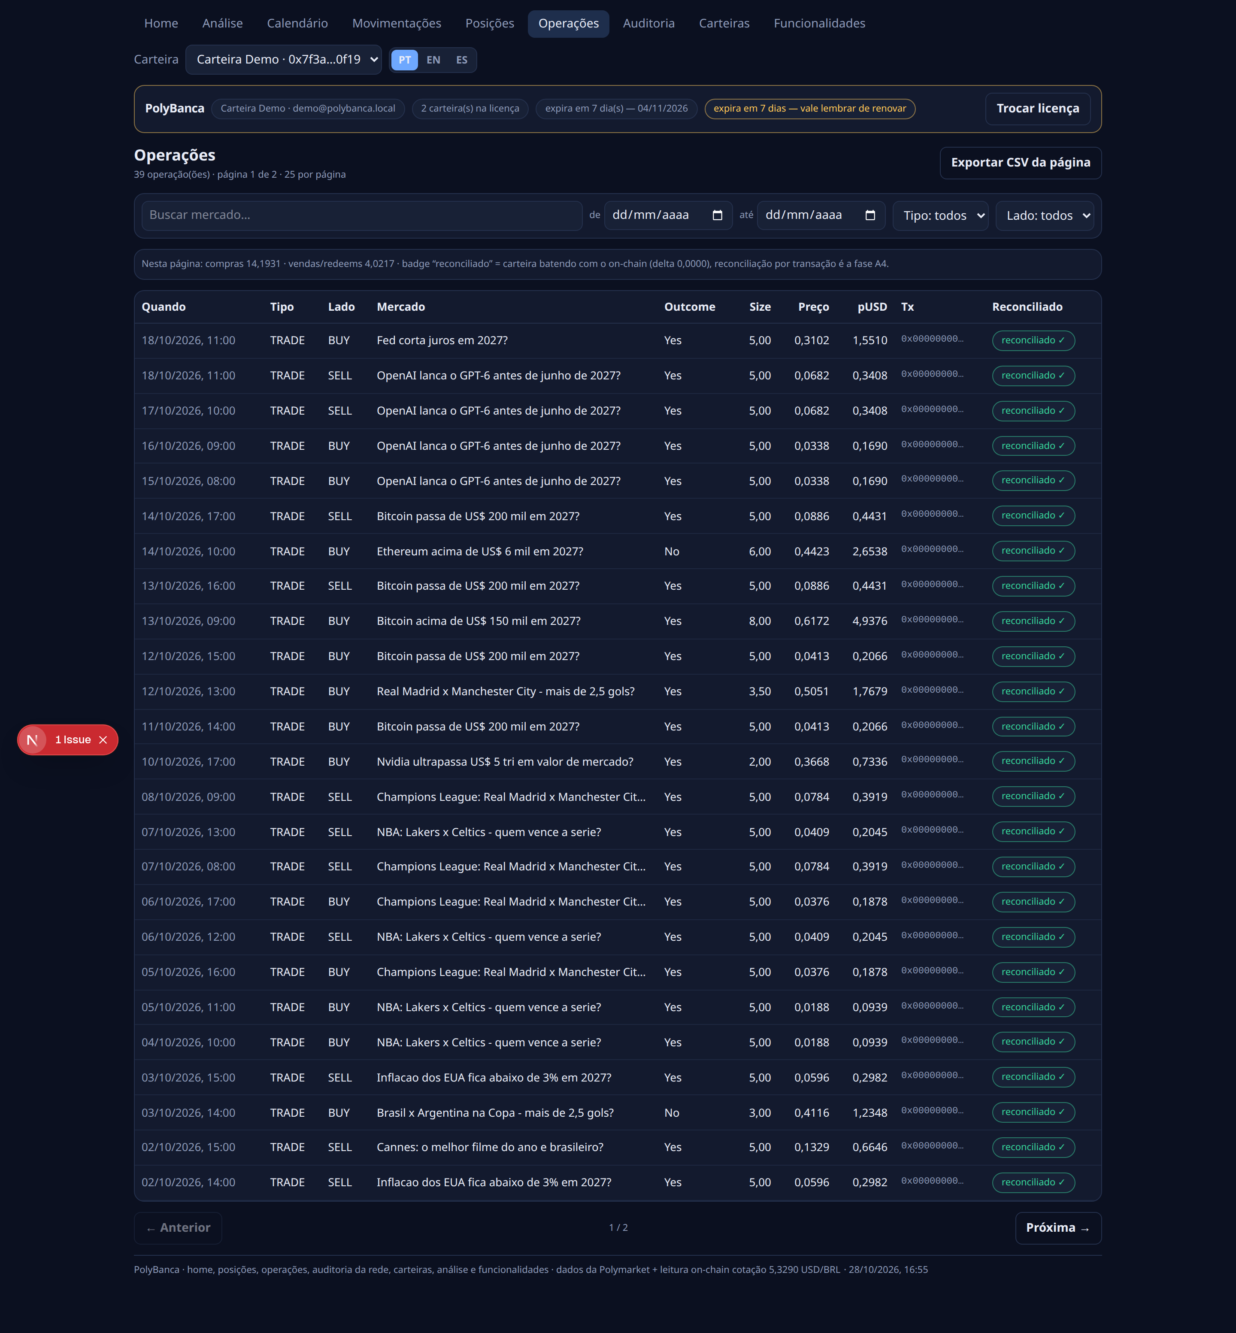Open the Calendário tab

tap(298, 24)
